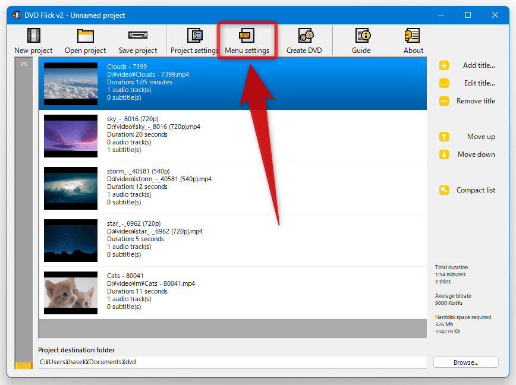Click the Project destination folder path field
Viewport: 516px width, 385px height.
pyautogui.click(x=232, y=362)
